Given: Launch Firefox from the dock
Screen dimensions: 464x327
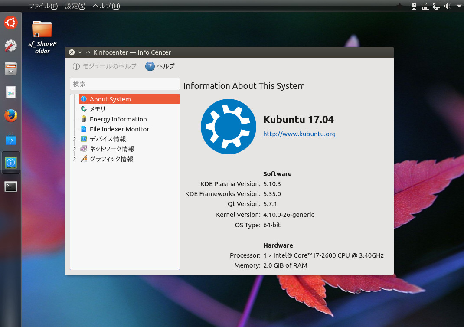Looking at the screenshot, I should [x=11, y=115].
